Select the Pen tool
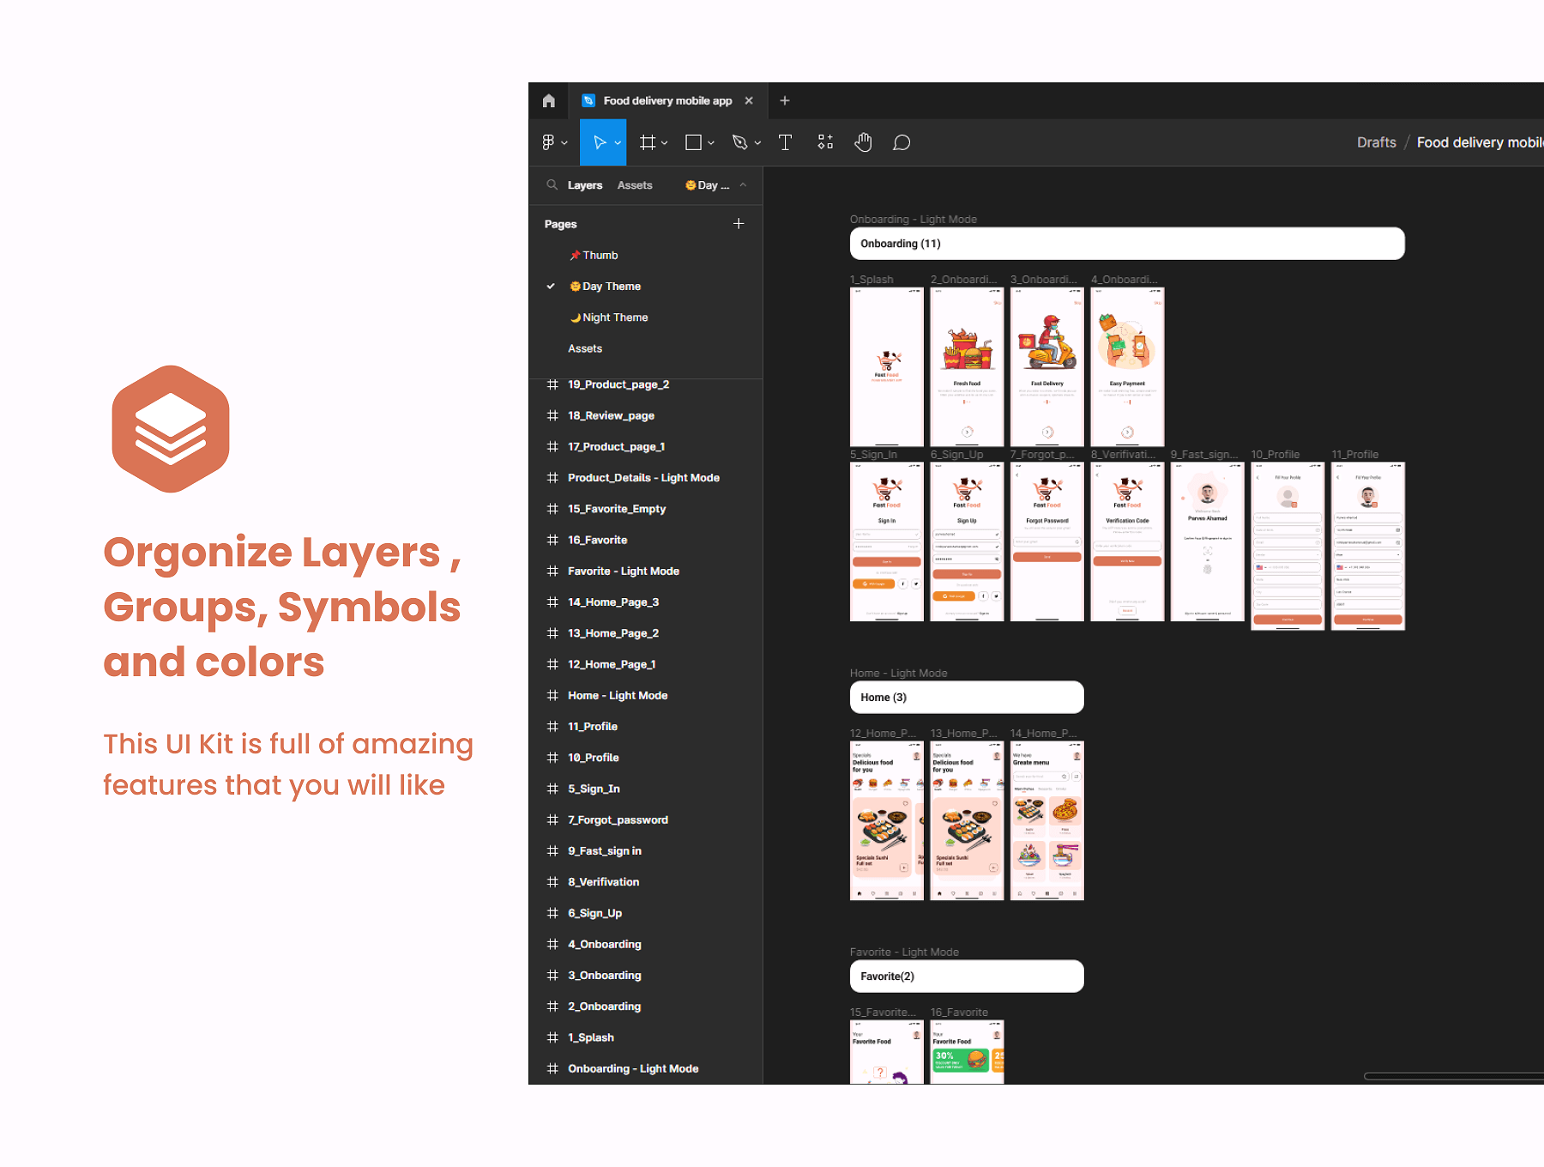The image size is (1544, 1167). [x=739, y=142]
